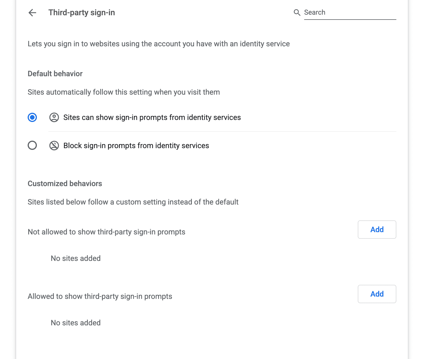Click the crossed-out account icon on block row
This screenshot has height=359, width=424.
point(54,146)
